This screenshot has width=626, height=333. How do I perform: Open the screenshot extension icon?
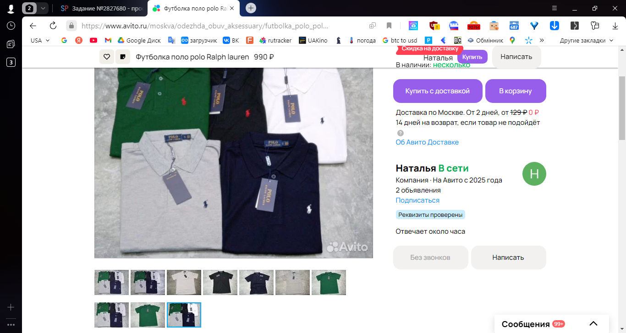point(413,26)
